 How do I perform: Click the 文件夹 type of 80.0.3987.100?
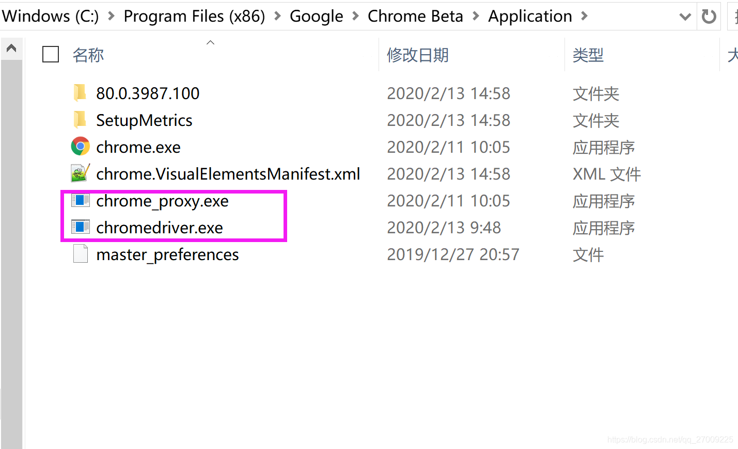[x=596, y=93]
